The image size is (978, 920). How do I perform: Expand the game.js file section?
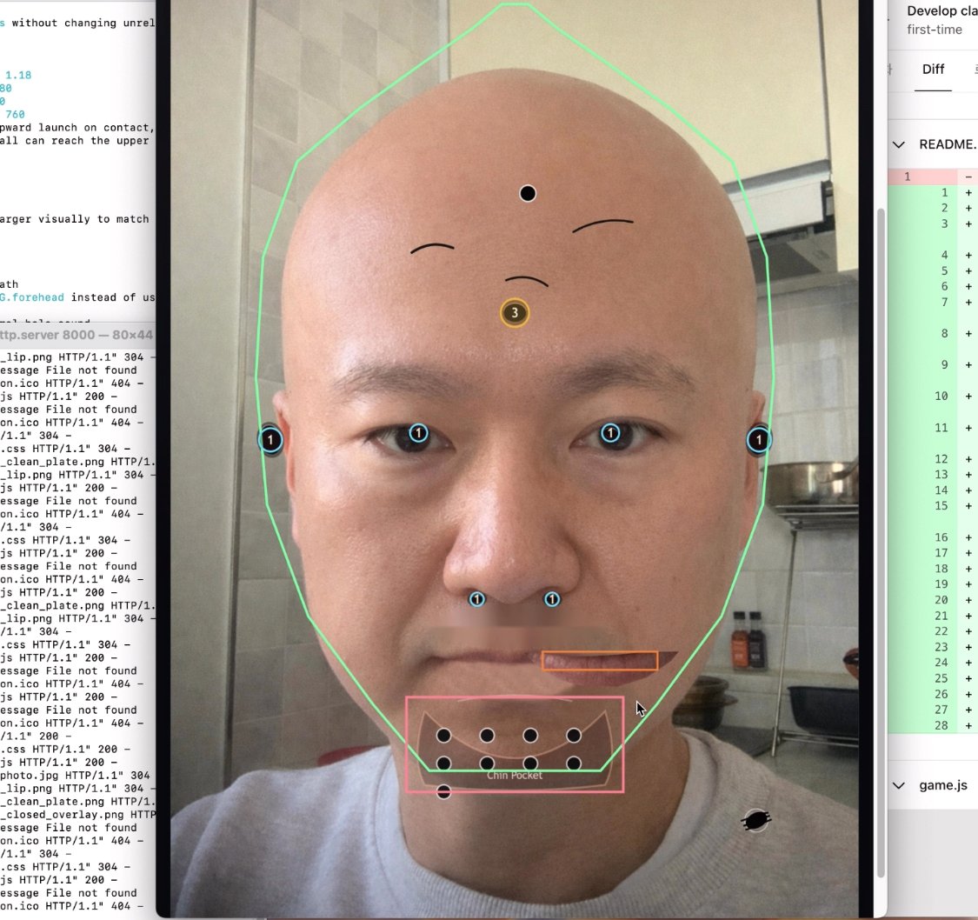tap(899, 785)
